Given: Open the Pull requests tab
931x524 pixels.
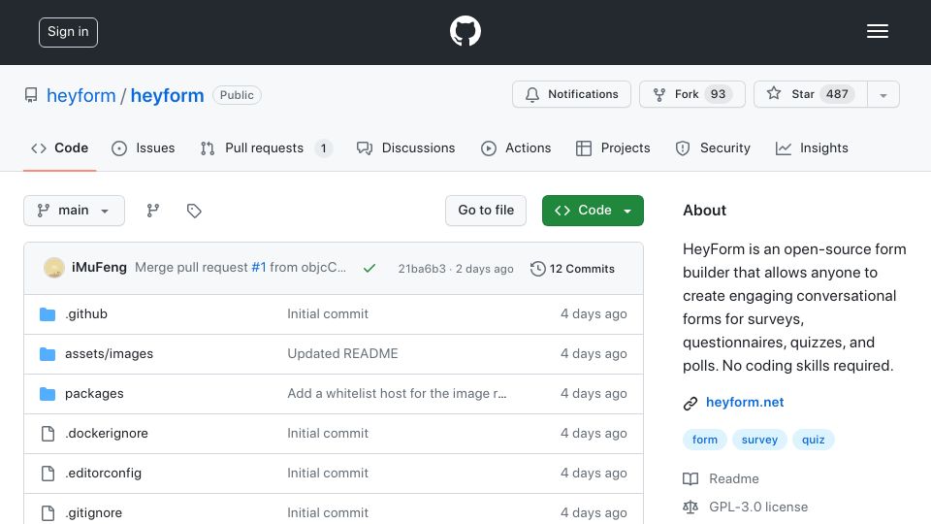Looking at the screenshot, I should pos(266,147).
